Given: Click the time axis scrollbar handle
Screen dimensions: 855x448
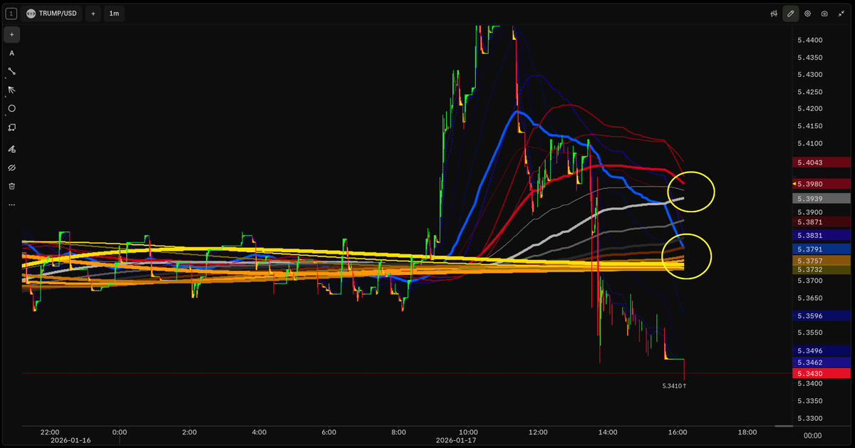Looking at the screenshot, I should (x=783, y=426).
